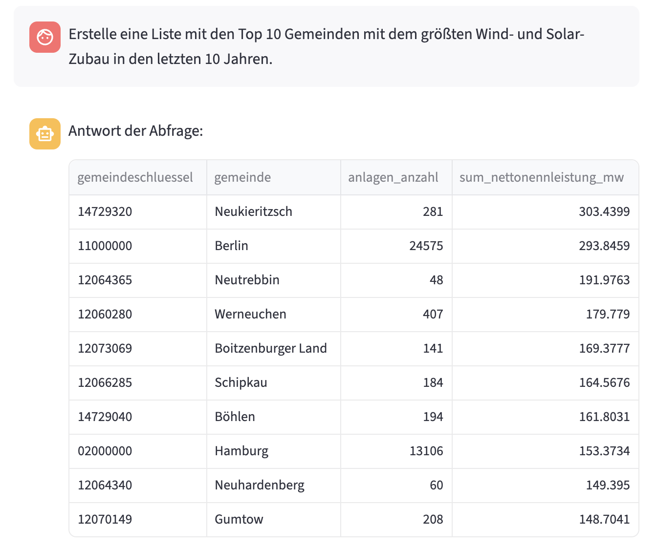Image resolution: width=657 pixels, height=550 pixels.
Task: Select the Neutrebbin row name cell
Action: 274,280
